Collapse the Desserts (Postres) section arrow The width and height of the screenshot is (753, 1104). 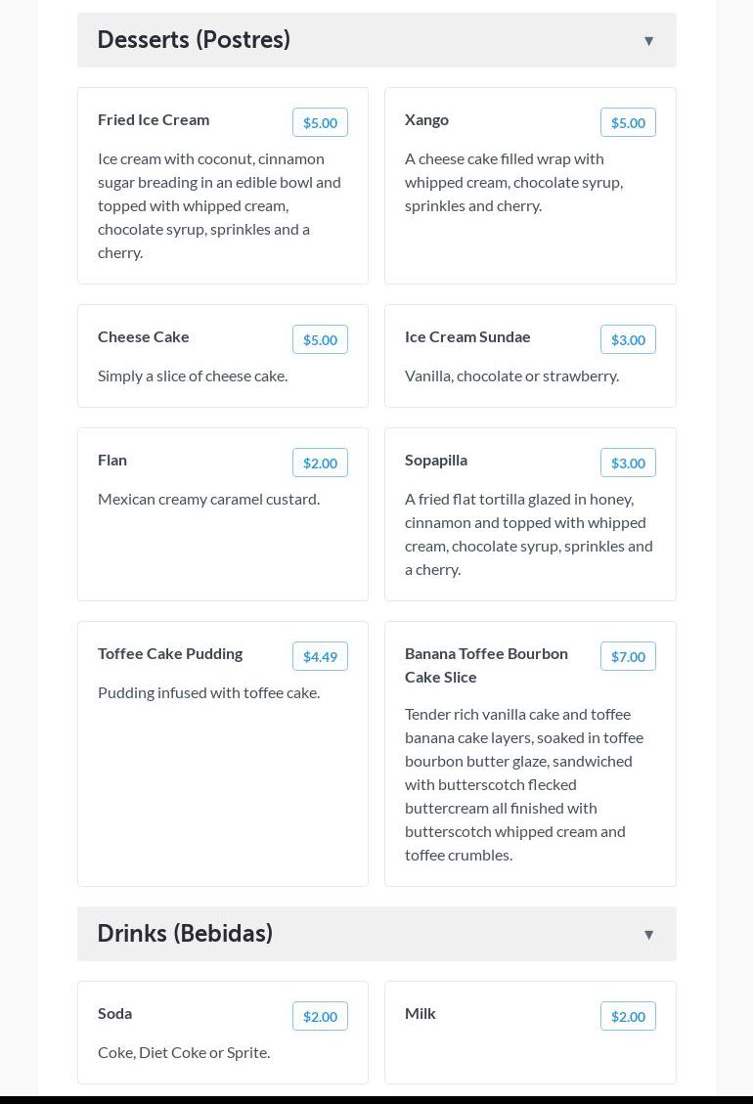(648, 41)
